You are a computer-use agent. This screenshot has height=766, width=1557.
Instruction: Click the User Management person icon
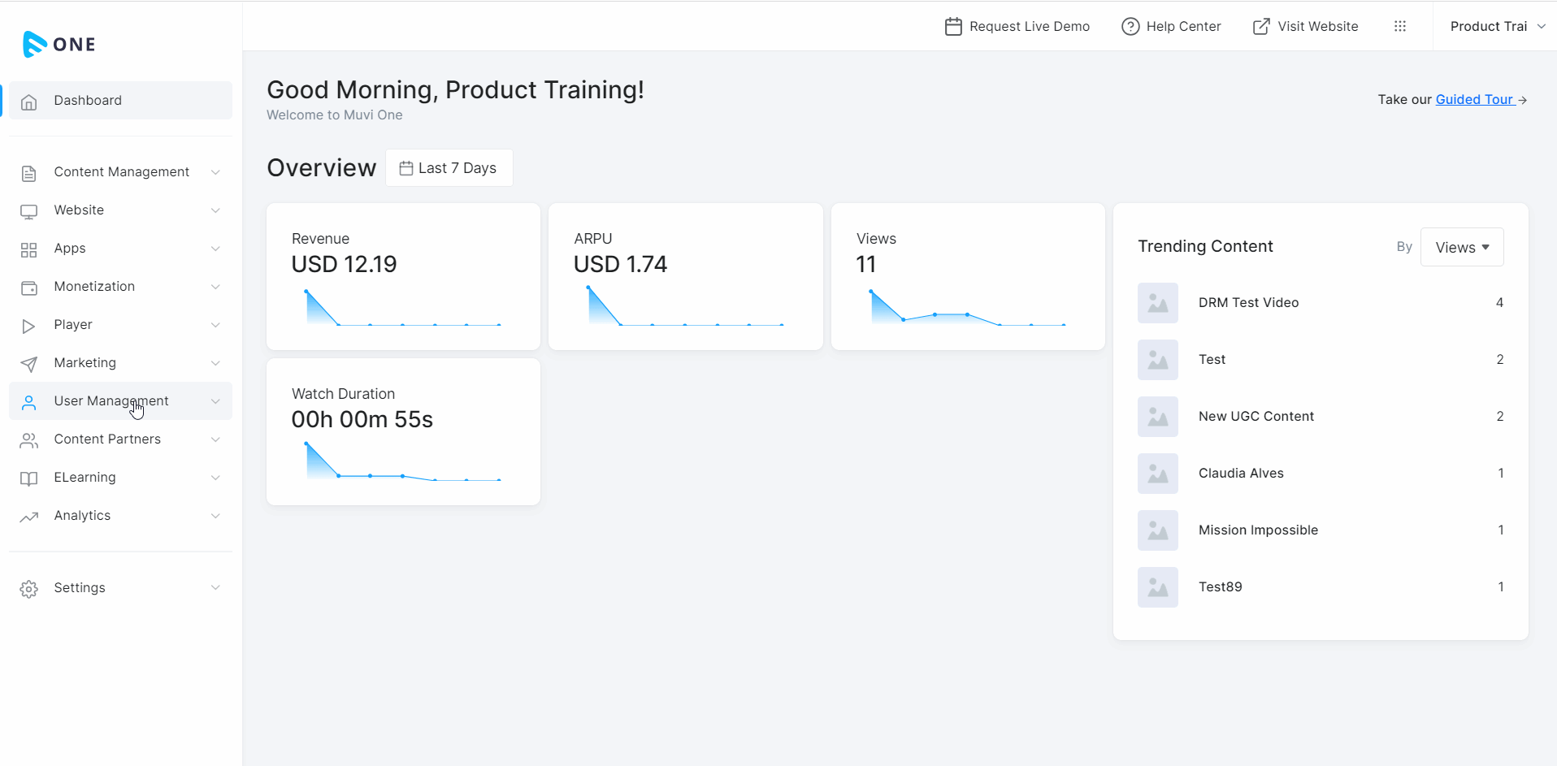(x=29, y=402)
